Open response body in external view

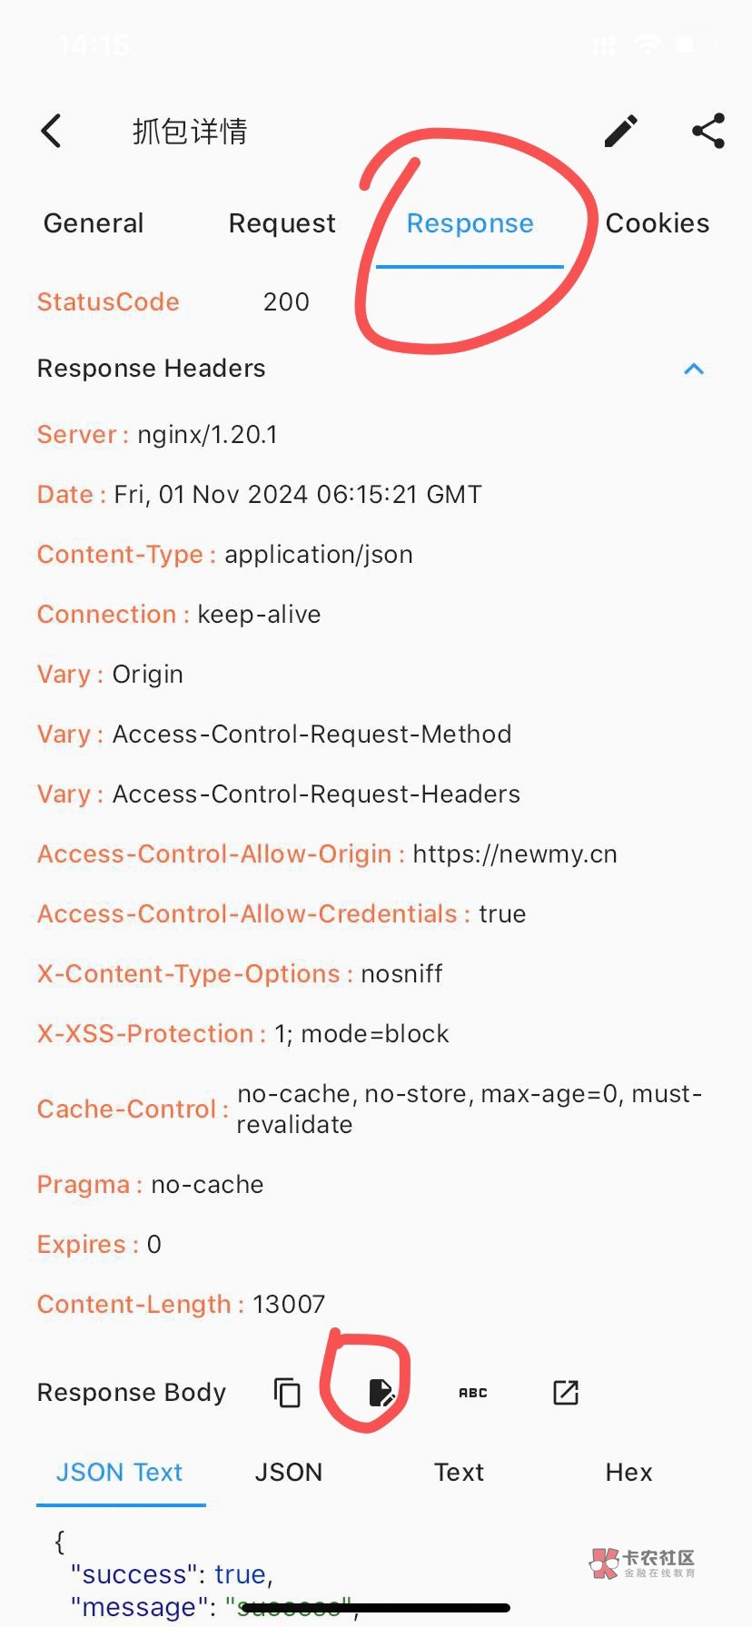pos(565,1392)
